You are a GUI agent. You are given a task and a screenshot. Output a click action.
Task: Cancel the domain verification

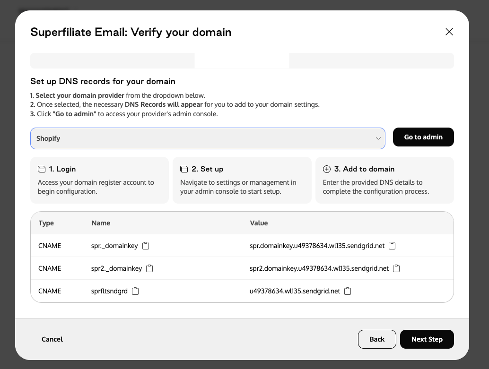click(x=52, y=339)
